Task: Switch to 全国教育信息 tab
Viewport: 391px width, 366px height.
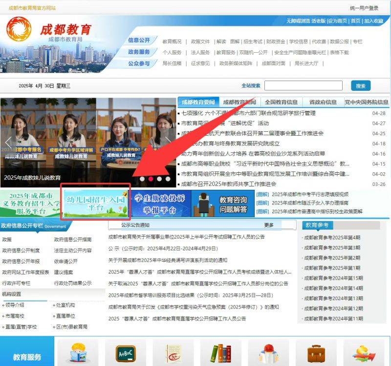Action: pos(282,102)
